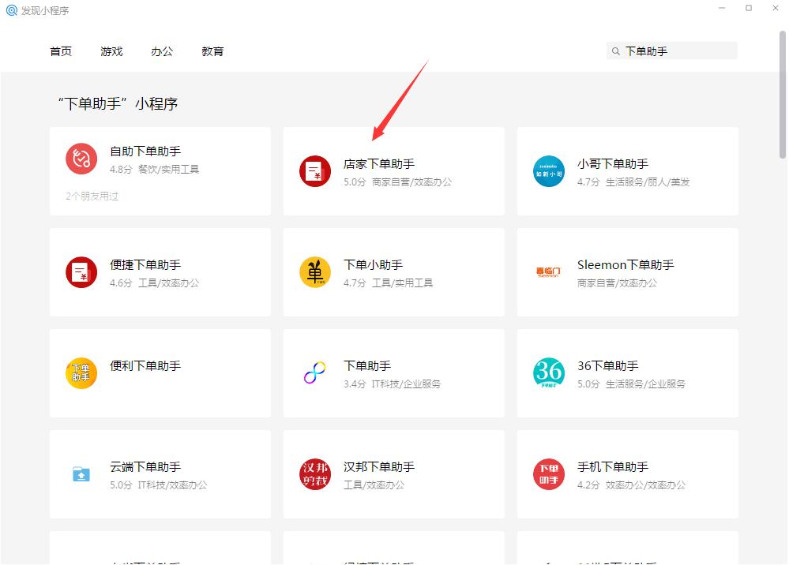Click the 便捷下单助手 red icon
This screenshot has width=789, height=565.
(x=81, y=272)
